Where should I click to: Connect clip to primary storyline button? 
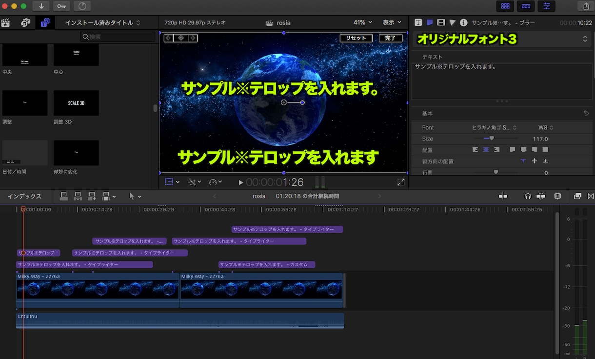(x=64, y=196)
